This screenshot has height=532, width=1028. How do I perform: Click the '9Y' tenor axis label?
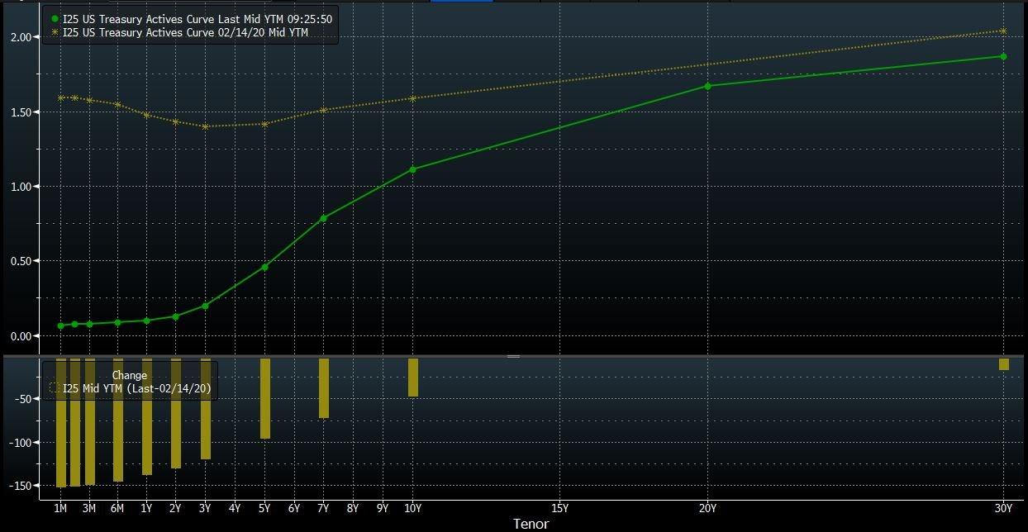(x=383, y=508)
